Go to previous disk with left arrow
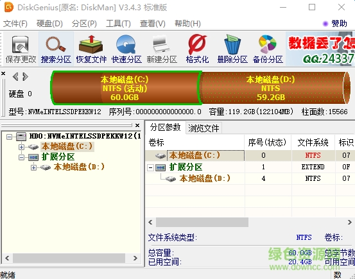 tap(15, 77)
